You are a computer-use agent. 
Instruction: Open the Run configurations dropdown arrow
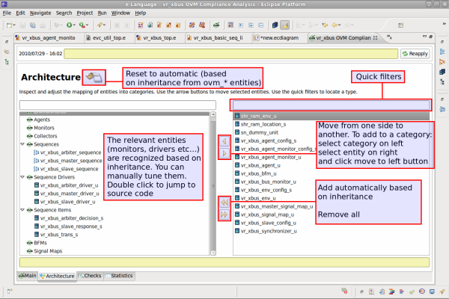74,25
